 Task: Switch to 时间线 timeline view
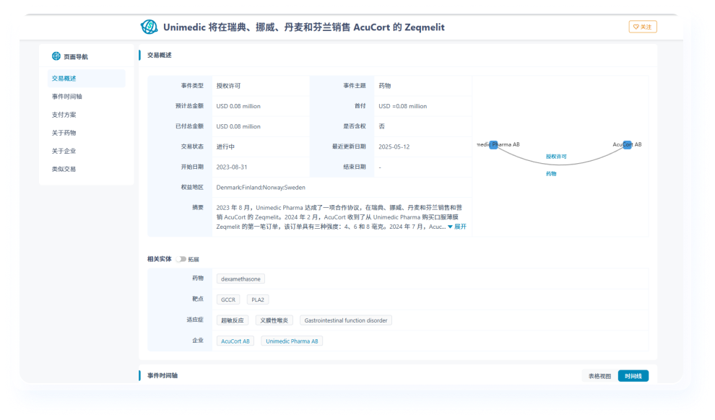tap(633, 376)
